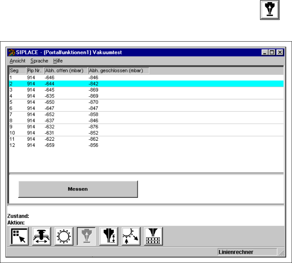This screenshot has width=292, height=263.
Task: Click the nozzle height measurement icon
Action: click(109, 237)
